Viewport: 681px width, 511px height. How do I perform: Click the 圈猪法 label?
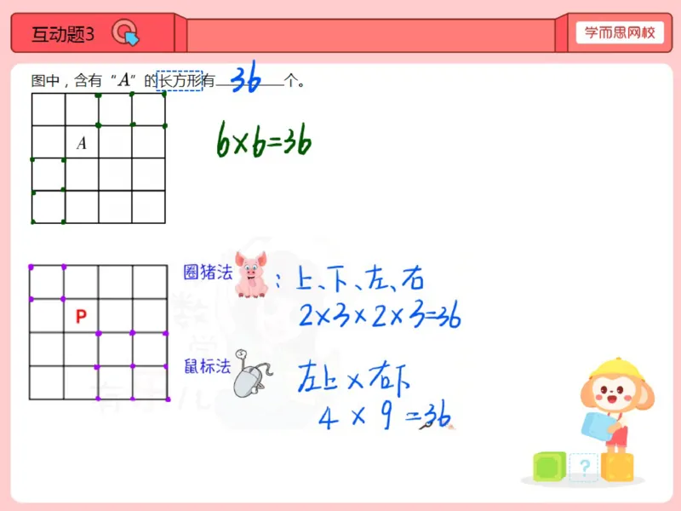(208, 273)
